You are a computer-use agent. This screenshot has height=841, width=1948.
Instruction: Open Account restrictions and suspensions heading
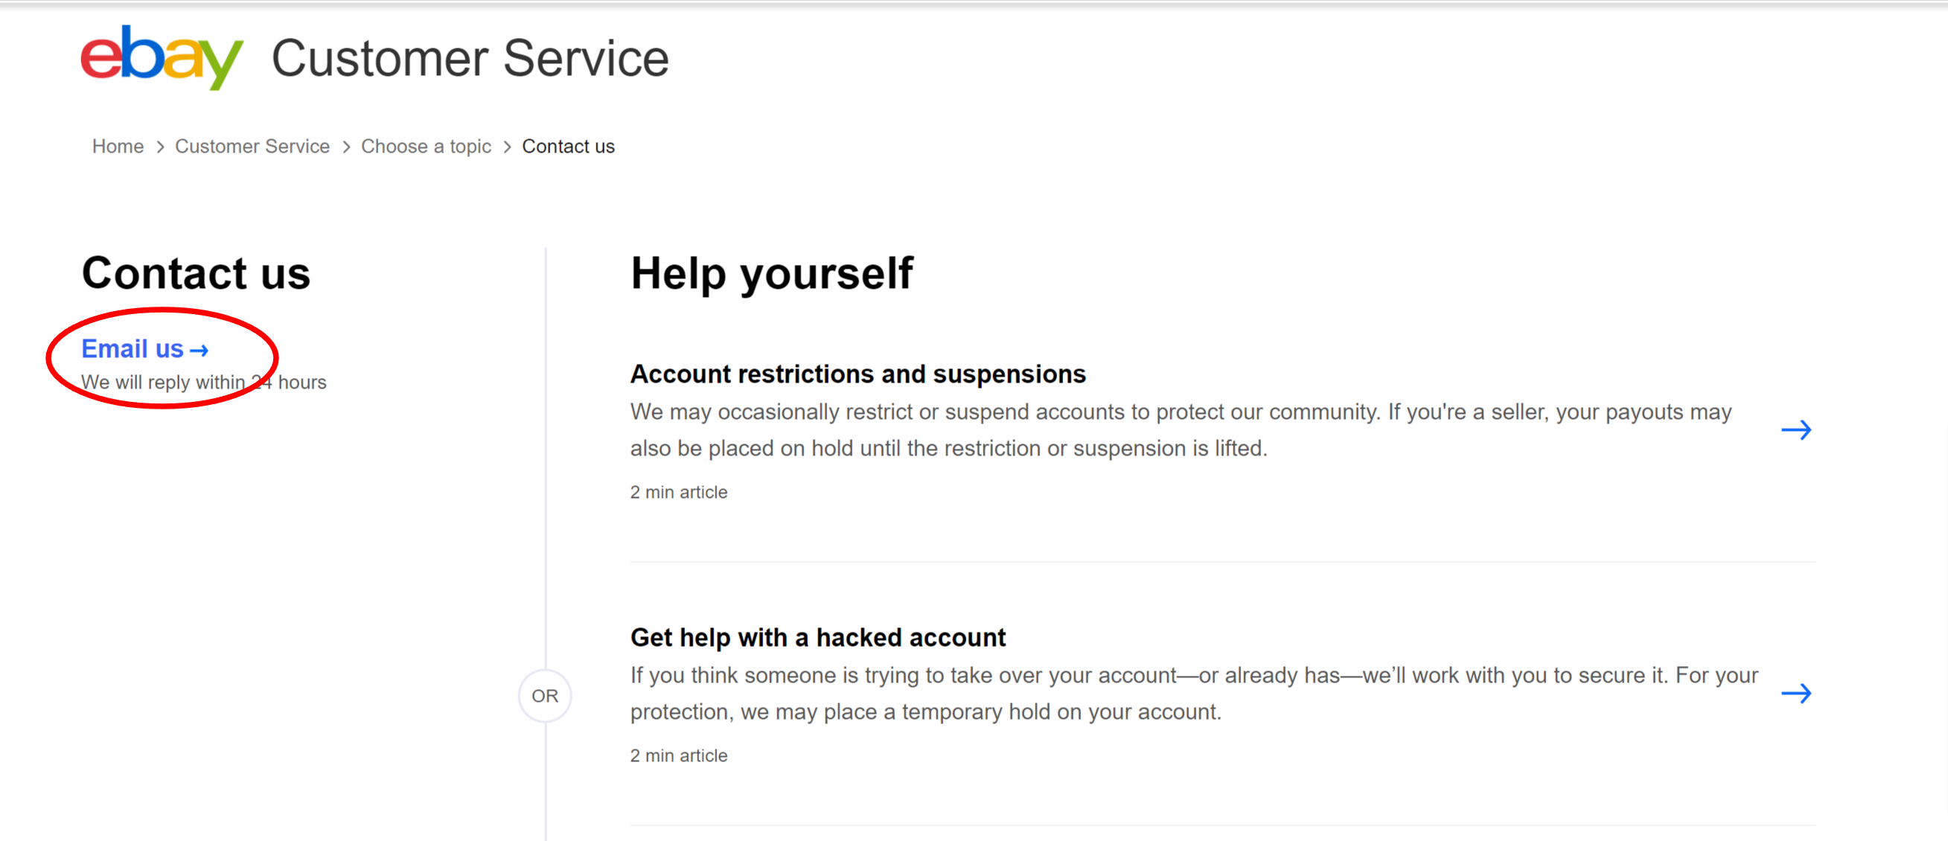tap(858, 374)
